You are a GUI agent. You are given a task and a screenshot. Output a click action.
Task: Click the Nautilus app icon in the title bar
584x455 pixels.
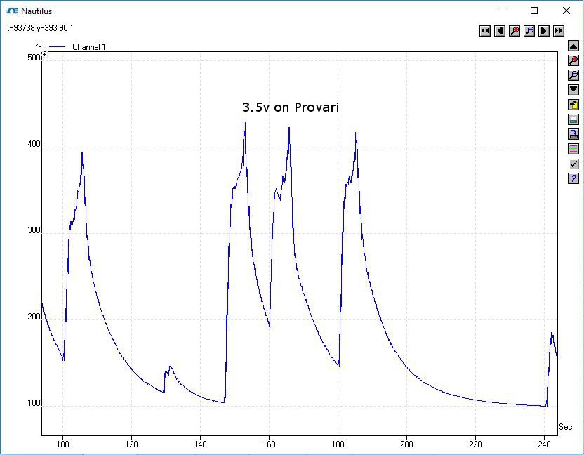(12, 11)
